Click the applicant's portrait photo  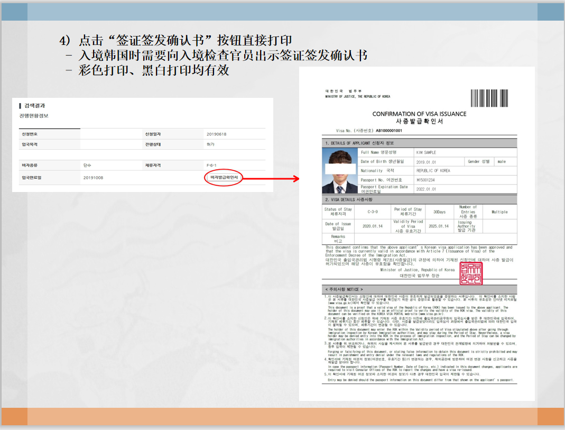click(339, 171)
